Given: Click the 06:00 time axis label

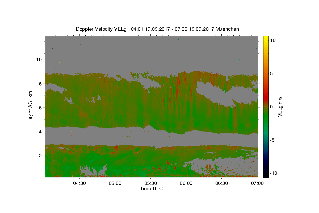Looking at the screenshot, I should coord(186,183).
